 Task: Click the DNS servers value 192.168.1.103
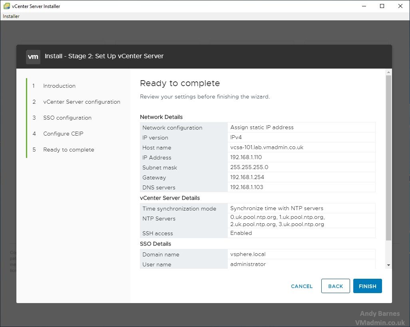pyautogui.click(x=247, y=187)
